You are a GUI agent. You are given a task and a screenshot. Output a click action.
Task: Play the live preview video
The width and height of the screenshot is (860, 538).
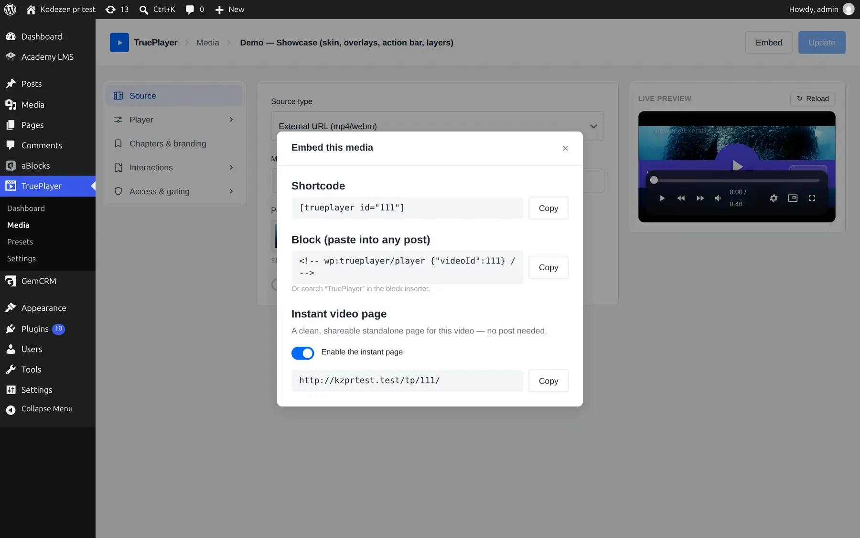click(x=662, y=198)
